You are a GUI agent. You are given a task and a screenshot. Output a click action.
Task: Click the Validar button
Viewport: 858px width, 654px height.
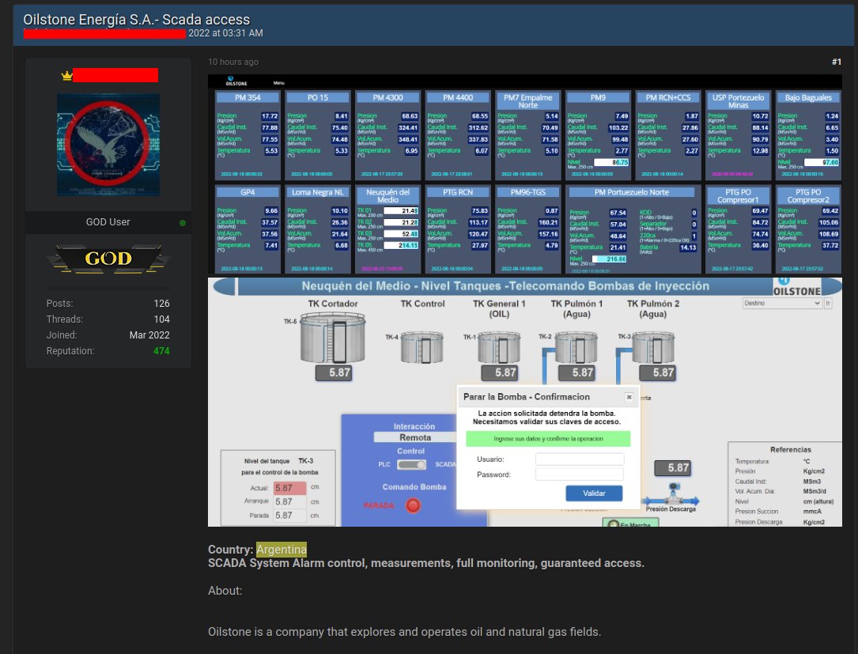pyautogui.click(x=594, y=493)
